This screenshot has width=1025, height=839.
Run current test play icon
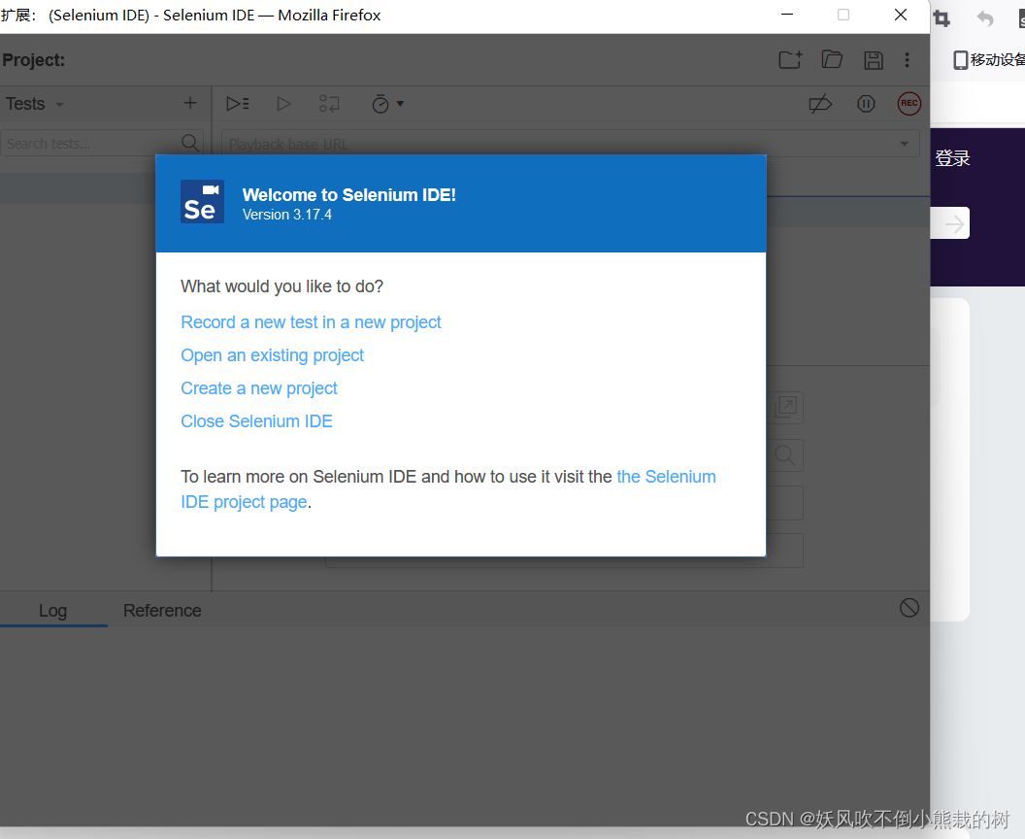[x=283, y=104]
